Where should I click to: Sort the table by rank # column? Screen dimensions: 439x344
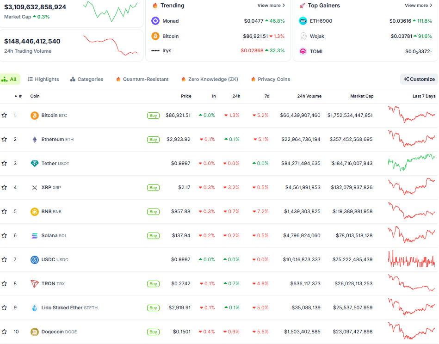[x=20, y=96]
